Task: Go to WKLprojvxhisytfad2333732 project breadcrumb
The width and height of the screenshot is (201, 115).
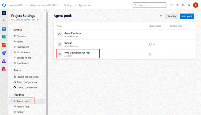Action: point(44,5)
